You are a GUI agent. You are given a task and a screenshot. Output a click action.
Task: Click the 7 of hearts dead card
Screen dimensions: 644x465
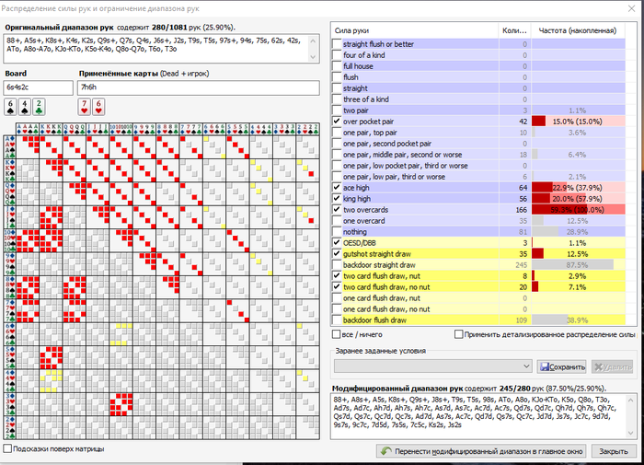(x=85, y=107)
